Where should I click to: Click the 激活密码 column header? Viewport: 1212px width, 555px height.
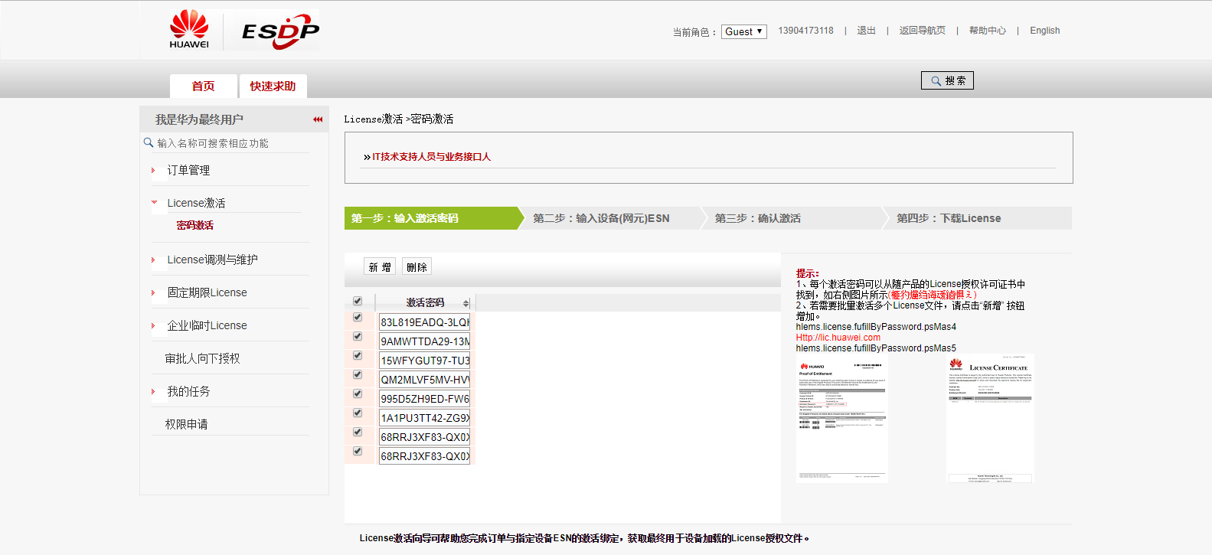(x=425, y=302)
